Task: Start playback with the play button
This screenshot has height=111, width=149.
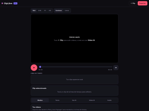Action: 34,68
